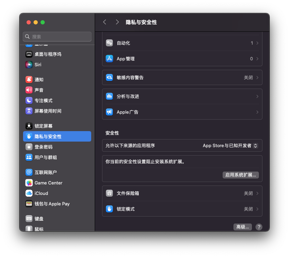Click the 分析与改进 chart icon
This screenshot has height=257, width=289.
pyautogui.click(x=109, y=96)
